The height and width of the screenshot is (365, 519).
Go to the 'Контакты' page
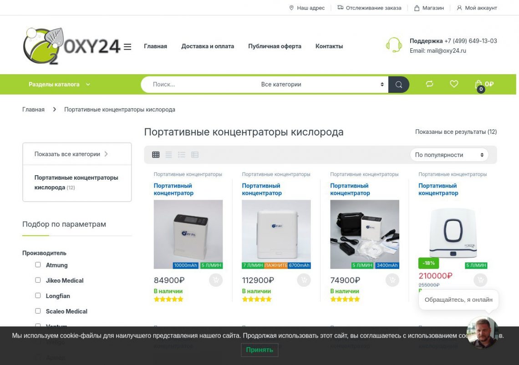[329, 46]
